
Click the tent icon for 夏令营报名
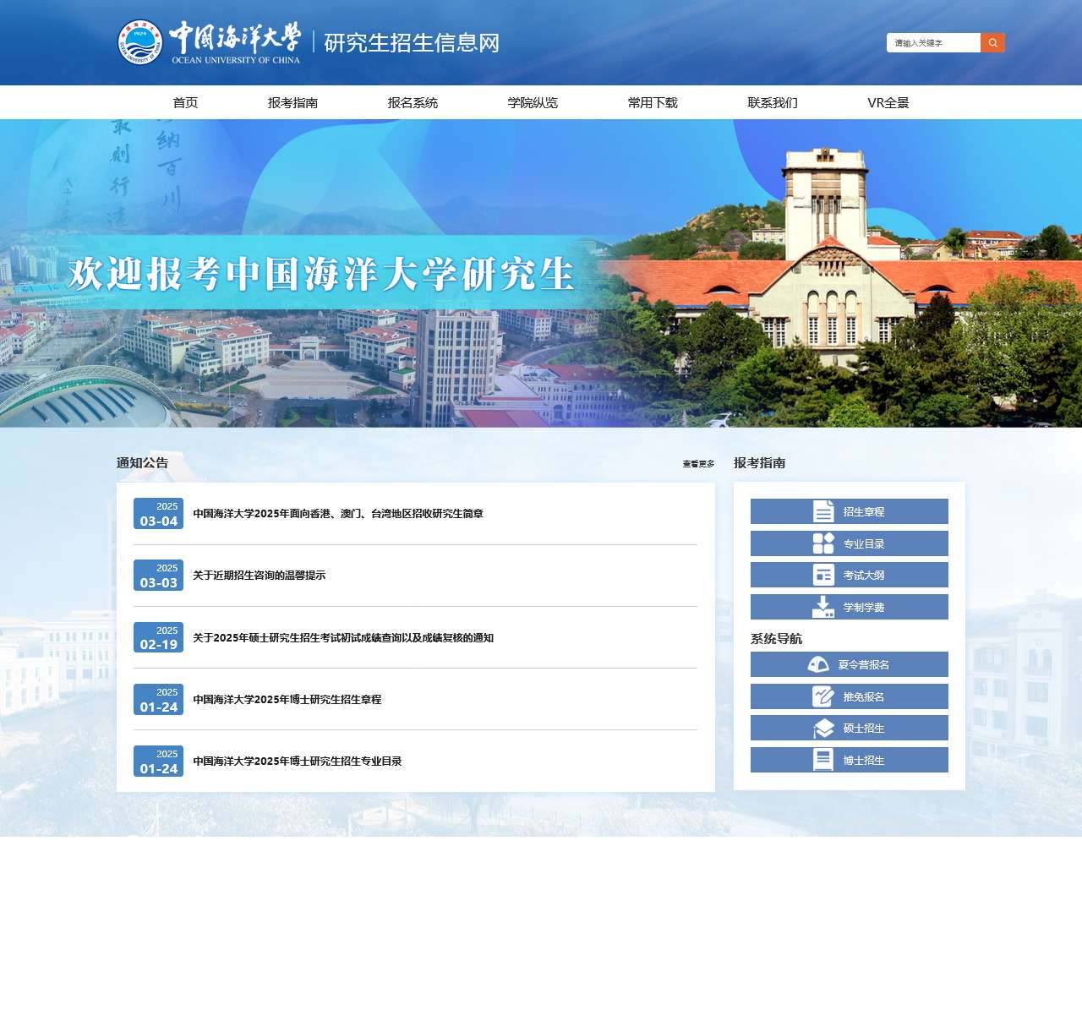pyautogui.click(x=818, y=664)
